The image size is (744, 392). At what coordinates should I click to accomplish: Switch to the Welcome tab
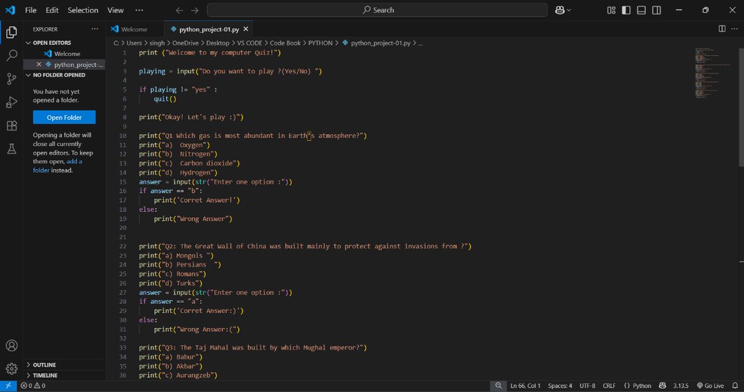134,29
